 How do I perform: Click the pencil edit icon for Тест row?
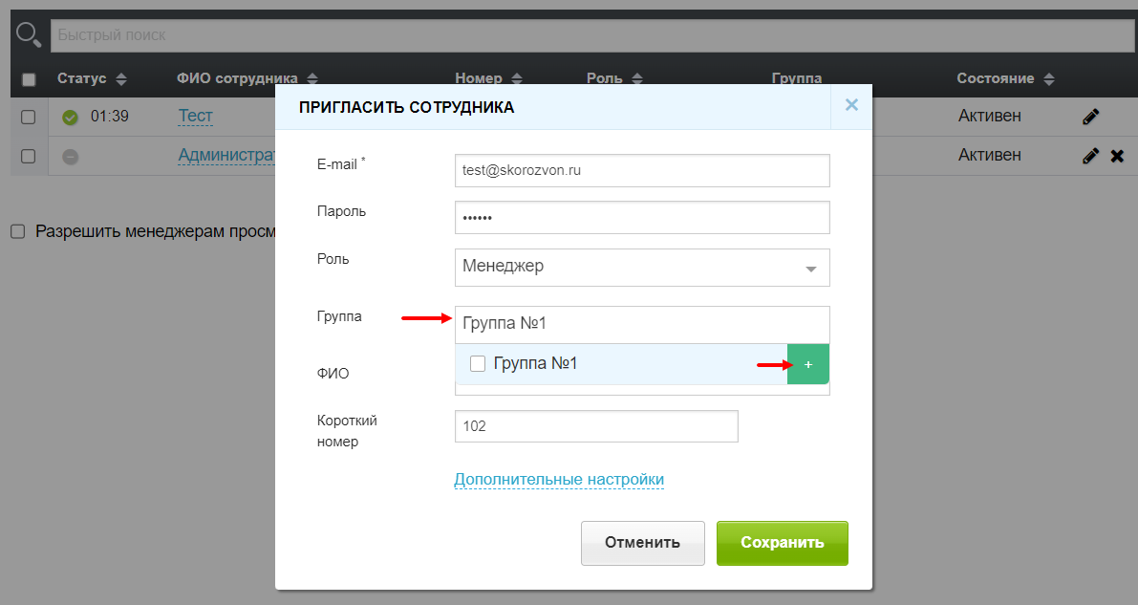point(1090,117)
